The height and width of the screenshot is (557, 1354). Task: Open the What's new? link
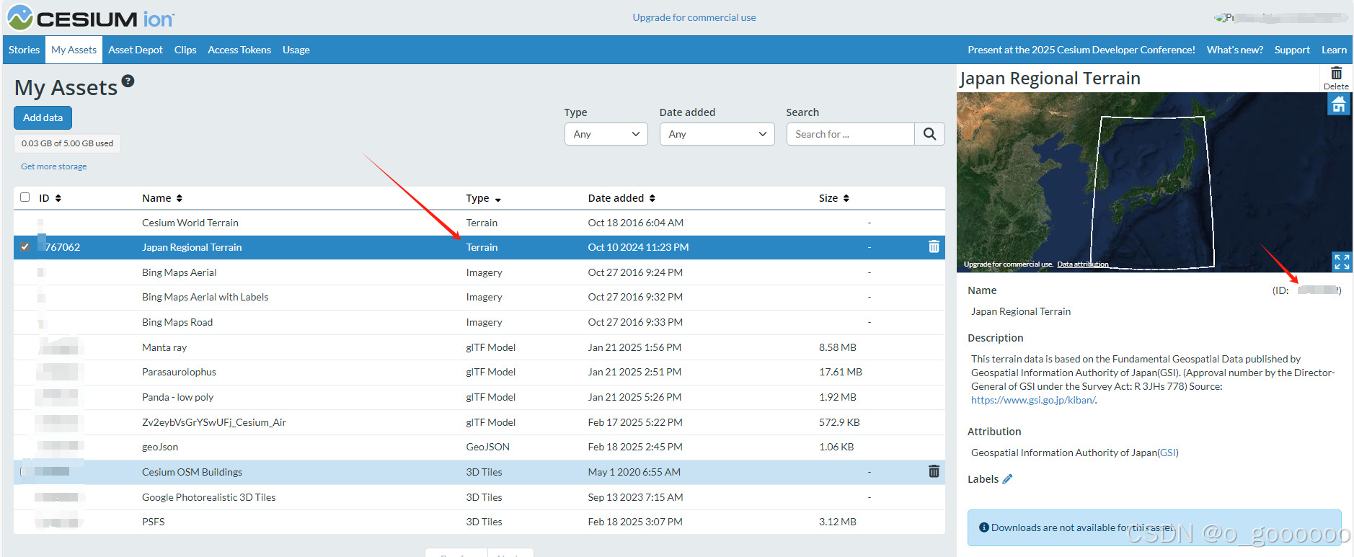(1235, 50)
